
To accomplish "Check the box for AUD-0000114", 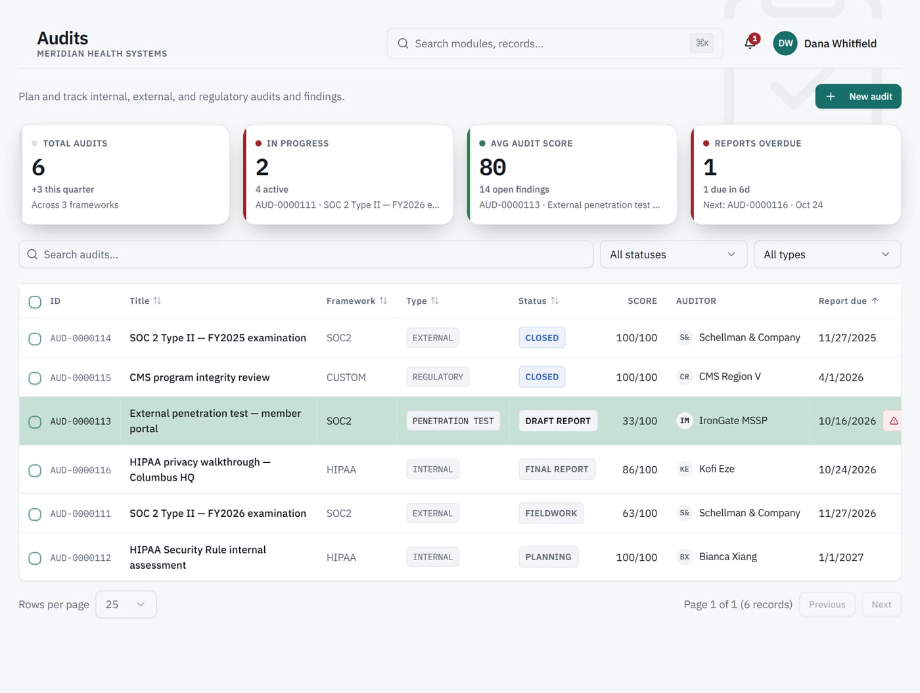I will point(35,339).
